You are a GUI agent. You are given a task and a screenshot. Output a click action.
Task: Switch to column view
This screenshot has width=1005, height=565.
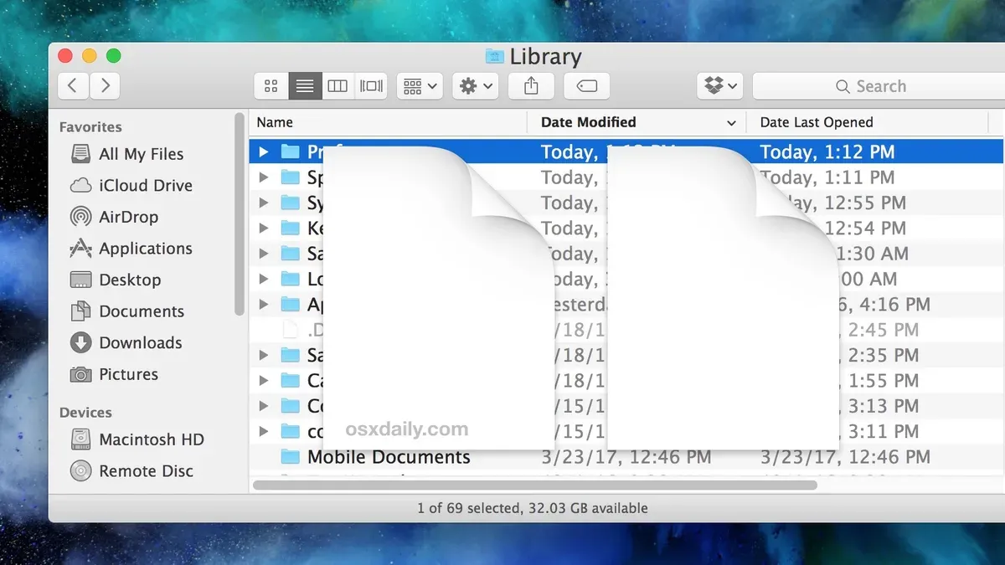pos(338,86)
